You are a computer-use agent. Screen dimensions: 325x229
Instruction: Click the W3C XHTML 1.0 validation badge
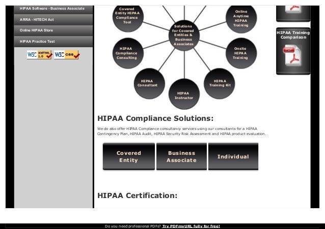40,55
